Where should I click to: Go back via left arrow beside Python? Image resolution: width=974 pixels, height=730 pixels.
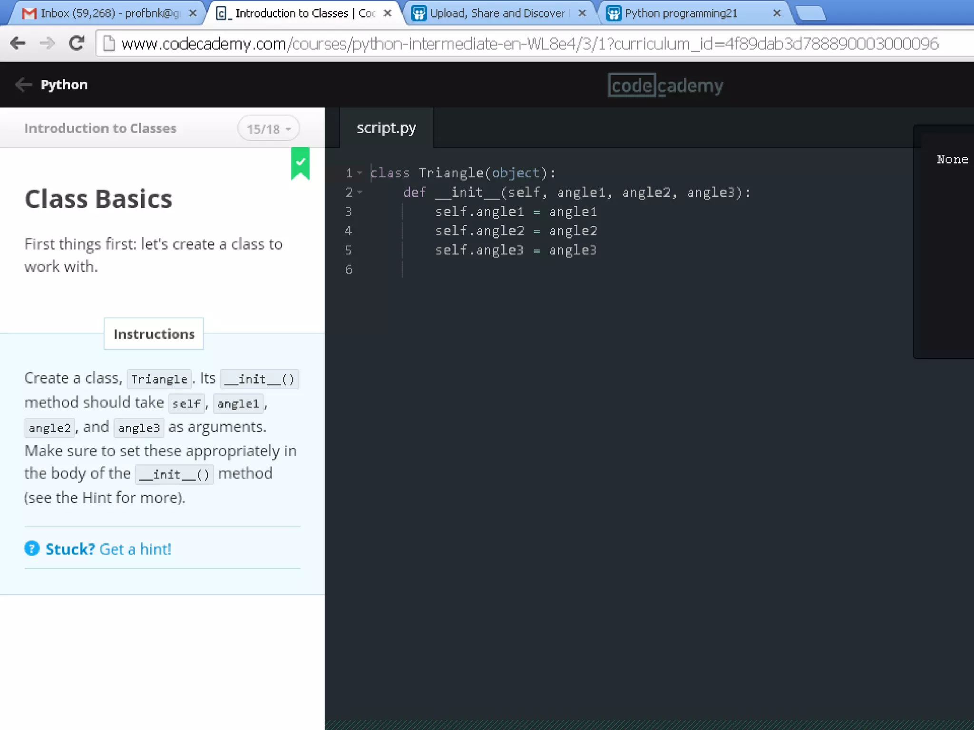[23, 85]
